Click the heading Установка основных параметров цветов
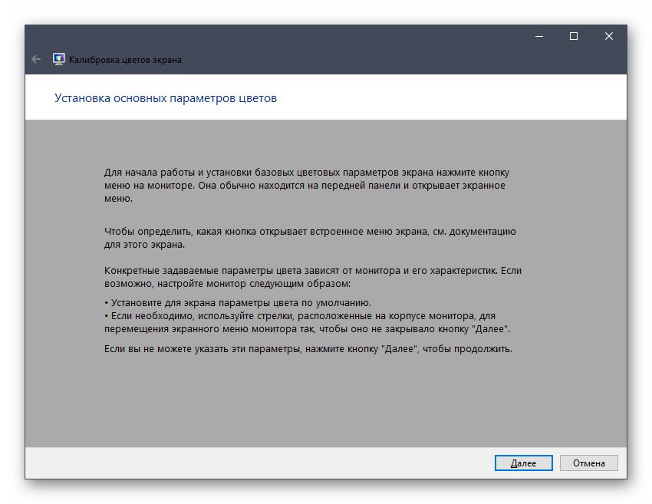This screenshot has height=504, width=652. tap(166, 98)
